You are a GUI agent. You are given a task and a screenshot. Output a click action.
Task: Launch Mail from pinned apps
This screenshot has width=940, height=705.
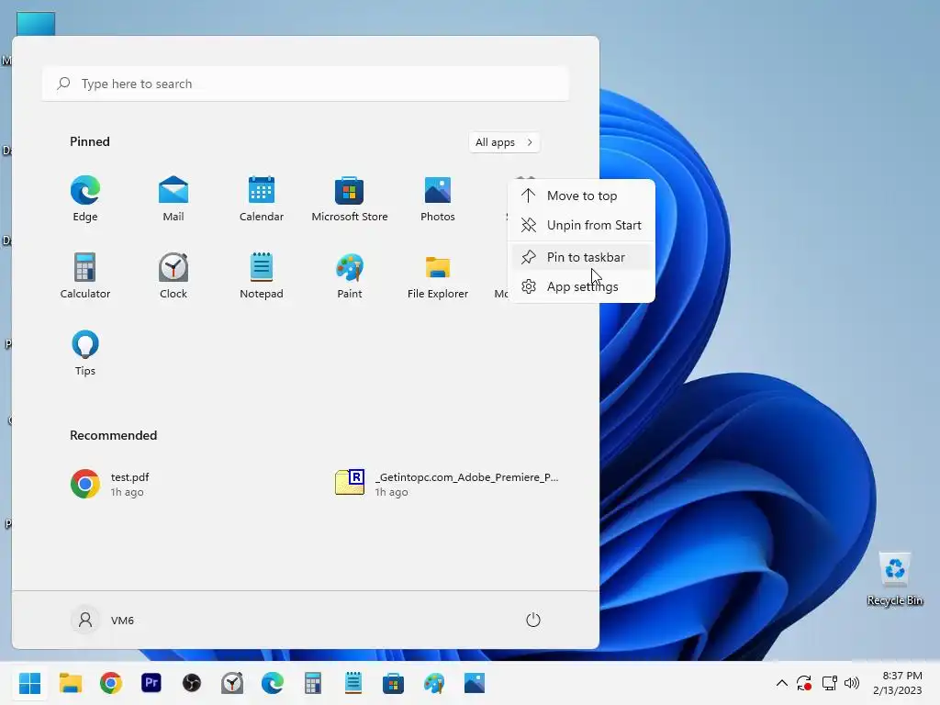[x=173, y=198]
